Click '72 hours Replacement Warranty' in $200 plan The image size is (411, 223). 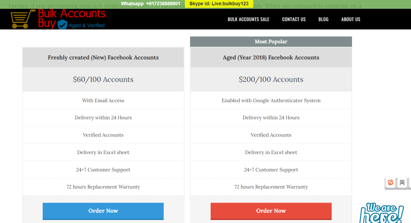pyautogui.click(x=271, y=187)
